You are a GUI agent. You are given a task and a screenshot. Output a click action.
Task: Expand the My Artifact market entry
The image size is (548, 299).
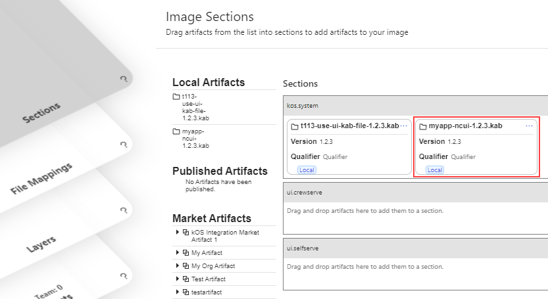[177, 252]
